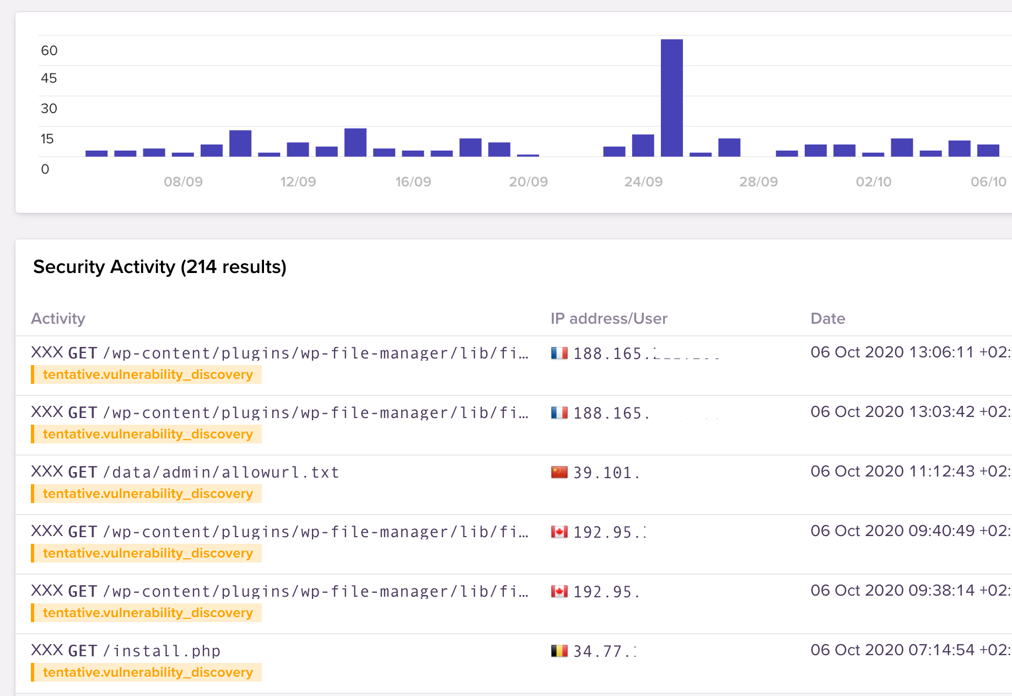
Task: Click the 45 value on the vertical axis
Action: pos(49,78)
